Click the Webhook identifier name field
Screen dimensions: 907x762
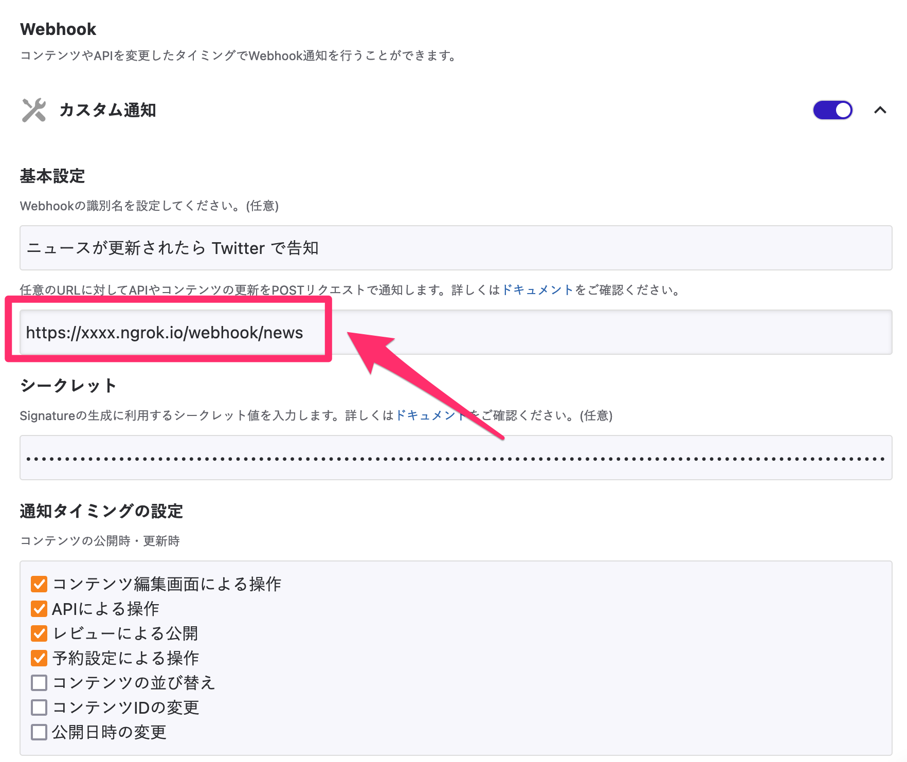(x=456, y=248)
